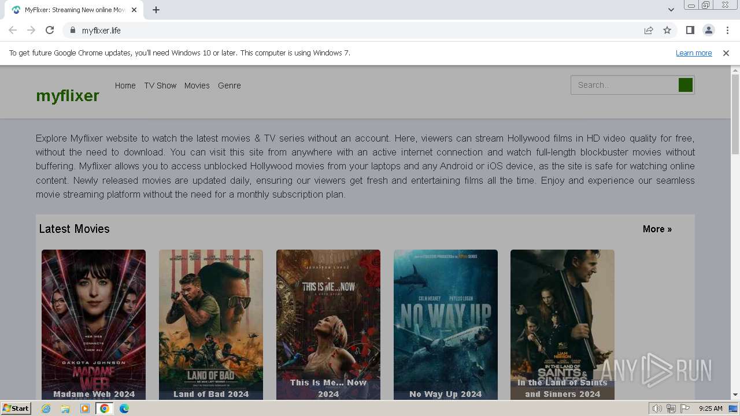
Task: Dismiss the Chrome update notification
Action: [726, 53]
